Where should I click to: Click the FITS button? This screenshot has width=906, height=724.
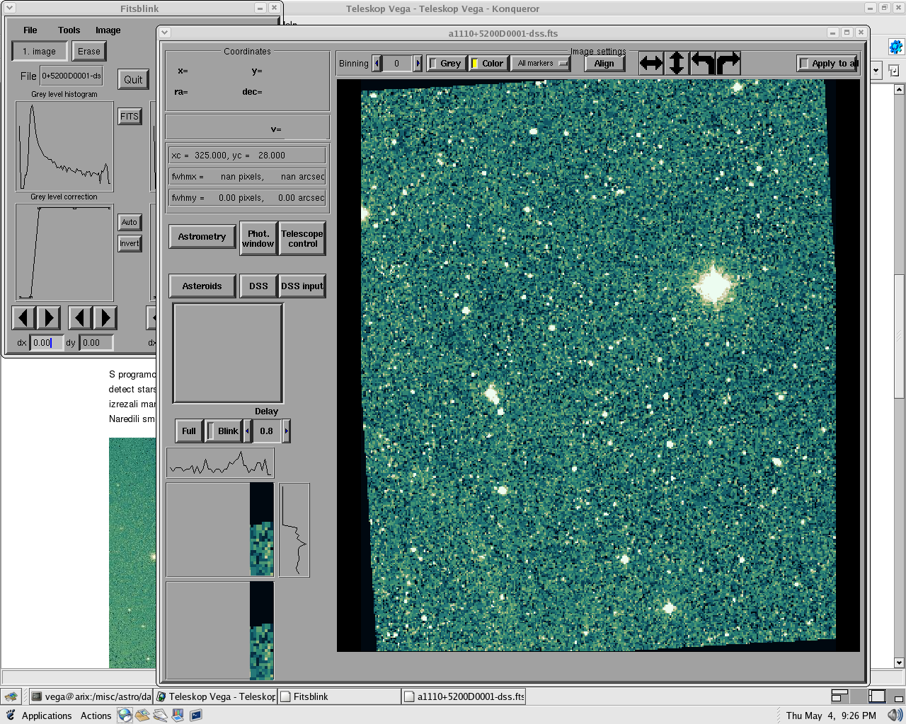tap(130, 116)
